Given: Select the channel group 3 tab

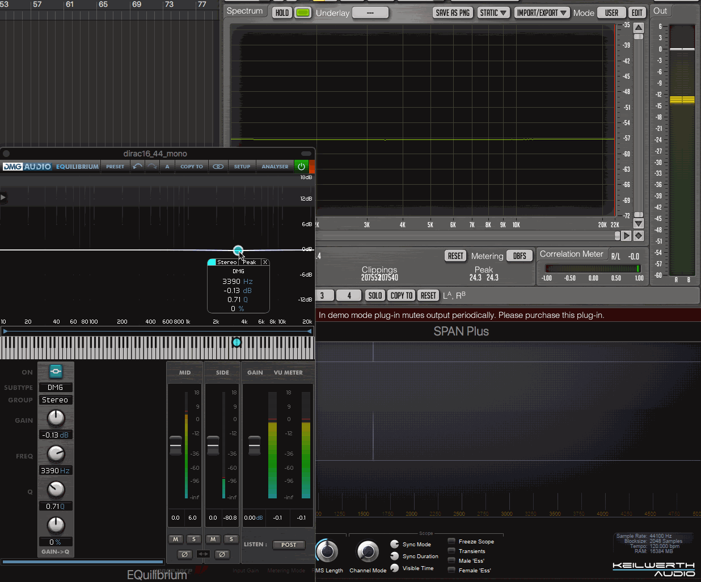Looking at the screenshot, I should [322, 295].
